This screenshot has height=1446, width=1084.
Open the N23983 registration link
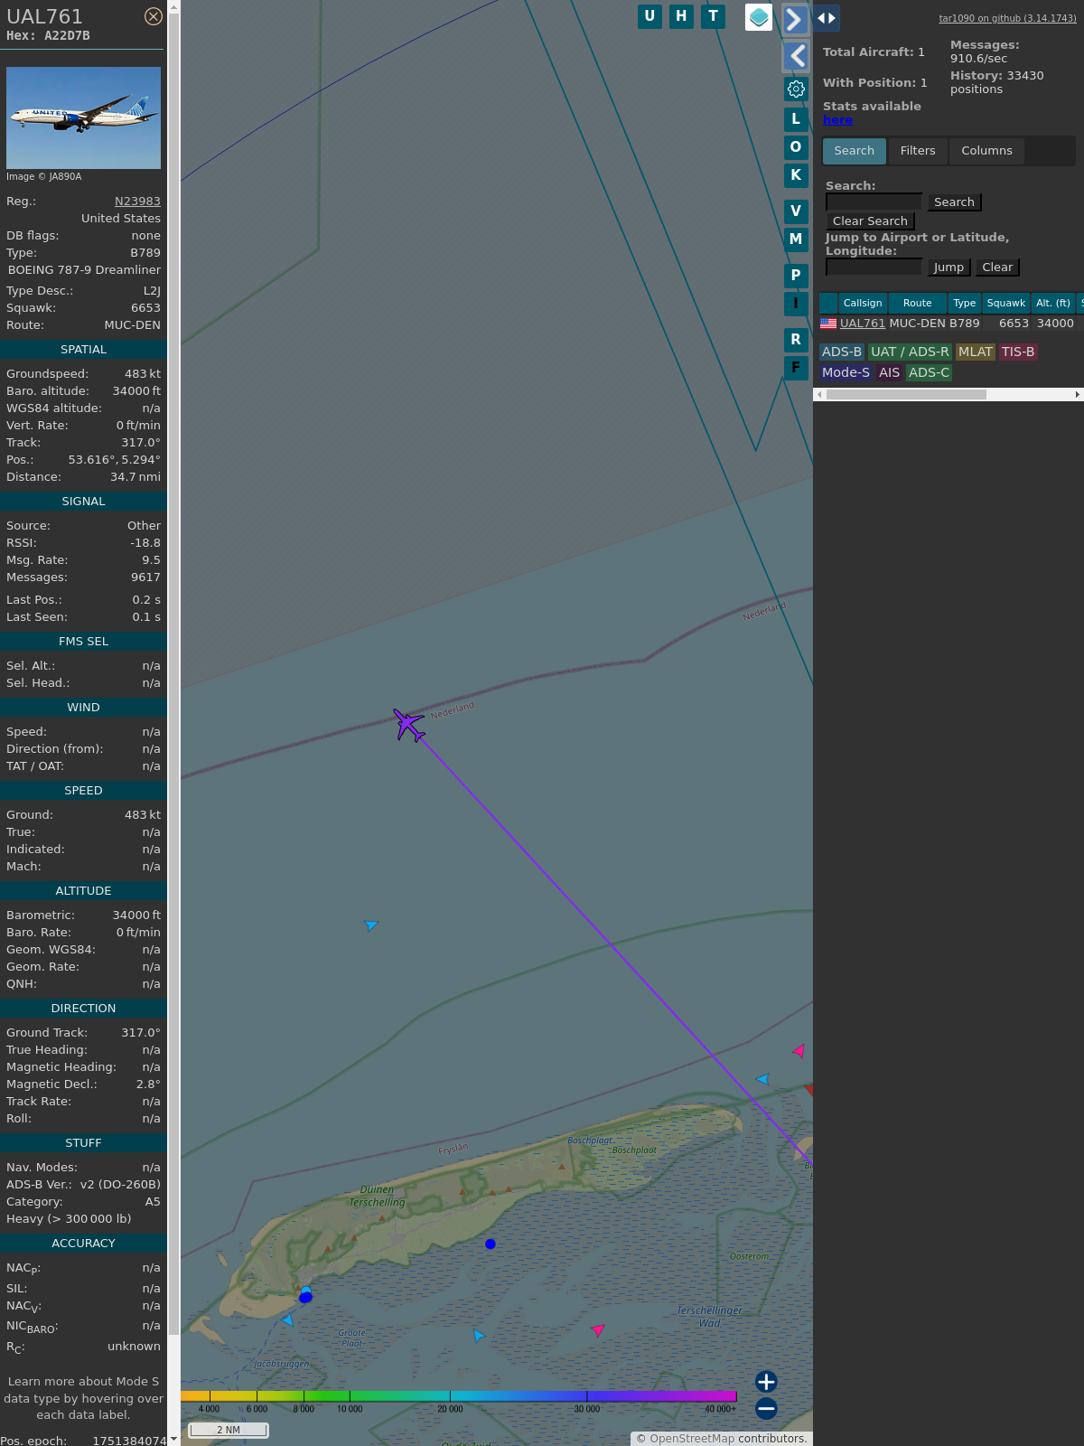[x=137, y=202]
